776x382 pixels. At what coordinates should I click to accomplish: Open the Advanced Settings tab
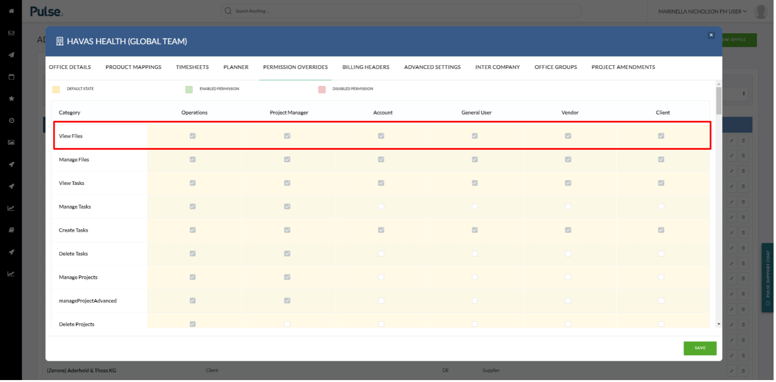pos(433,68)
